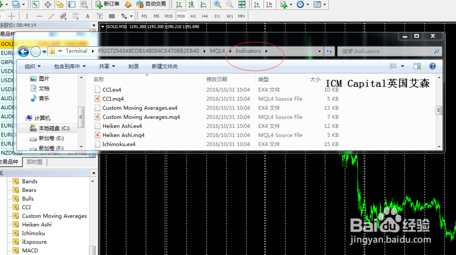Focus the 搜索 Indicators search box
The height and width of the screenshot is (255, 456).
coord(389,51)
